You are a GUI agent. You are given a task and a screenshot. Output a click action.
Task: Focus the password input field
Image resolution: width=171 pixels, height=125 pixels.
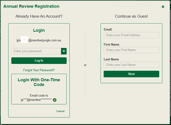click(x=36, y=51)
